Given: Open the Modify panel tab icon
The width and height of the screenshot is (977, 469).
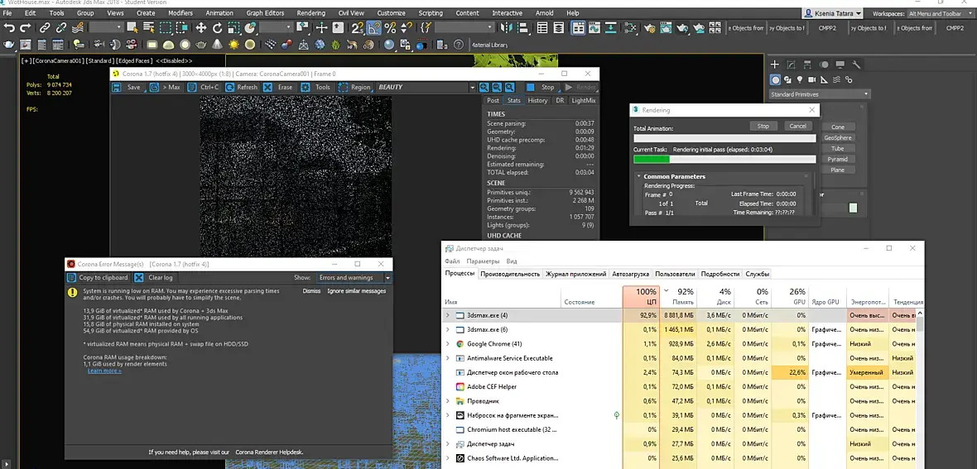Looking at the screenshot, I should [789, 65].
